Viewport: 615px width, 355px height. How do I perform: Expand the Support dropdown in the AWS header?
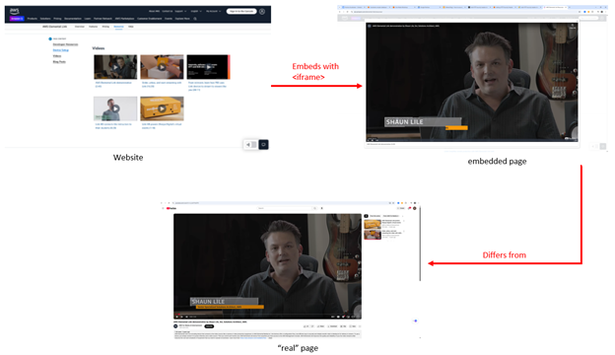[x=180, y=12]
